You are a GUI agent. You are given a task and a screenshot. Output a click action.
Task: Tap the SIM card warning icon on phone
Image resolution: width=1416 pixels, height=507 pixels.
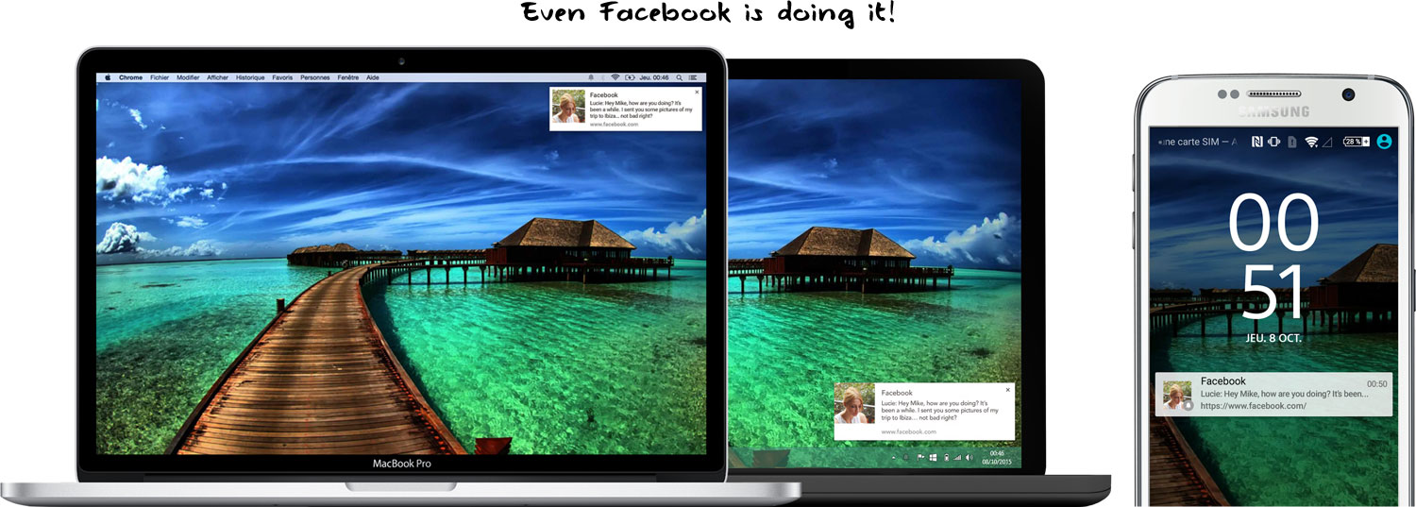tap(1290, 142)
